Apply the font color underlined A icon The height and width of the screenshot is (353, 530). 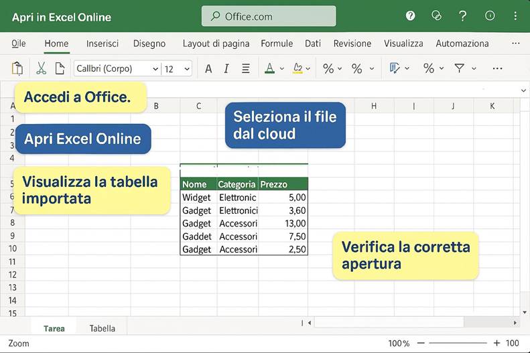tap(269, 68)
